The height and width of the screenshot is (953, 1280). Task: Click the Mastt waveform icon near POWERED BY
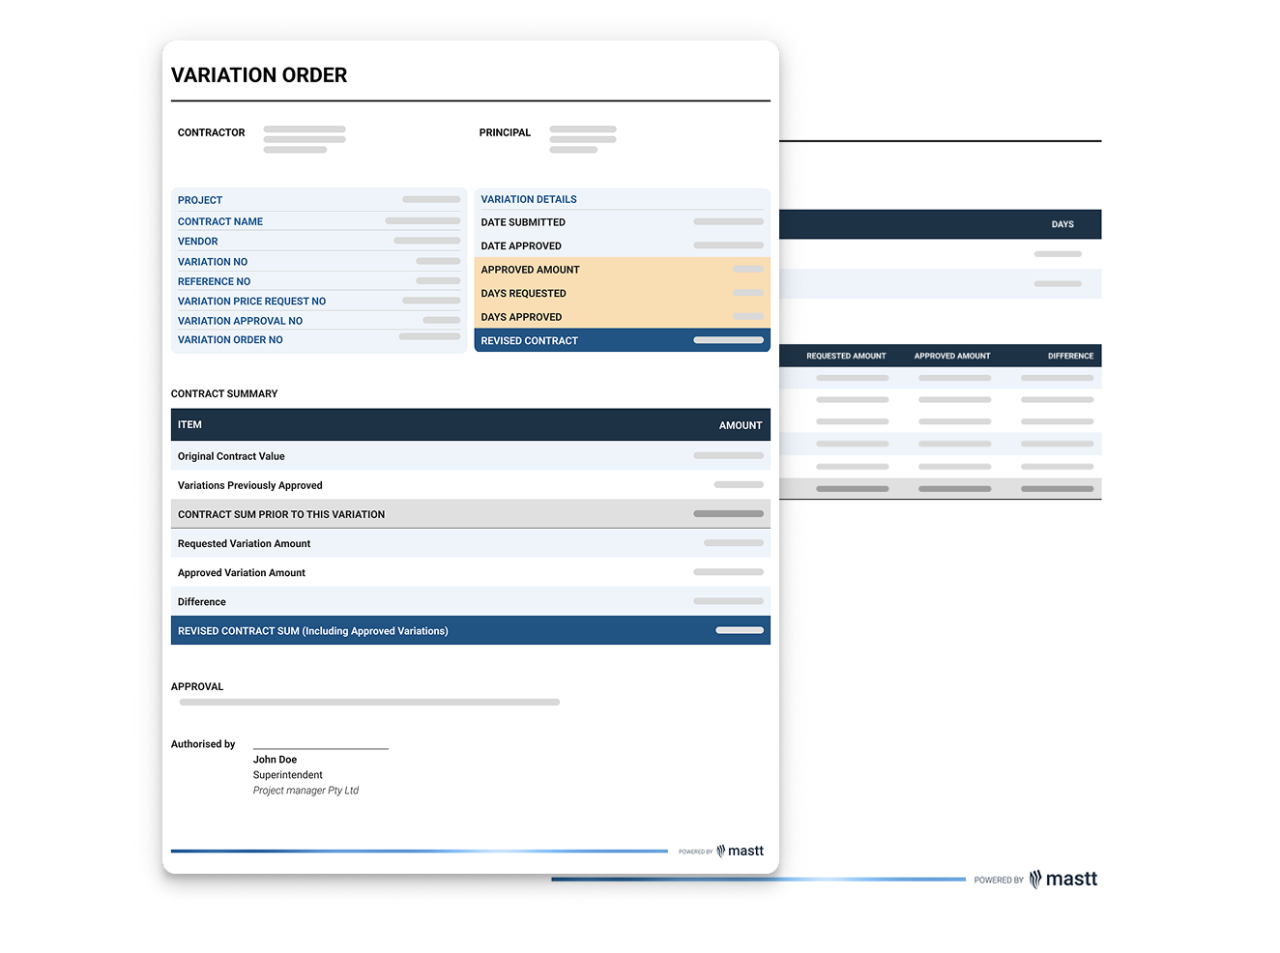[x=718, y=851]
